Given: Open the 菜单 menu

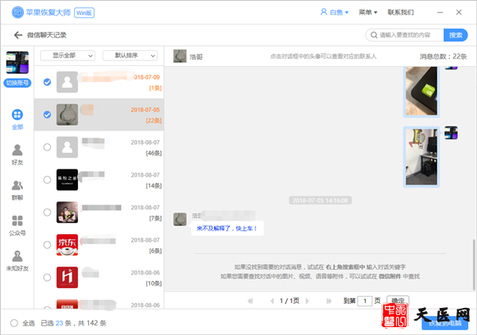Looking at the screenshot, I should pyautogui.click(x=366, y=13).
